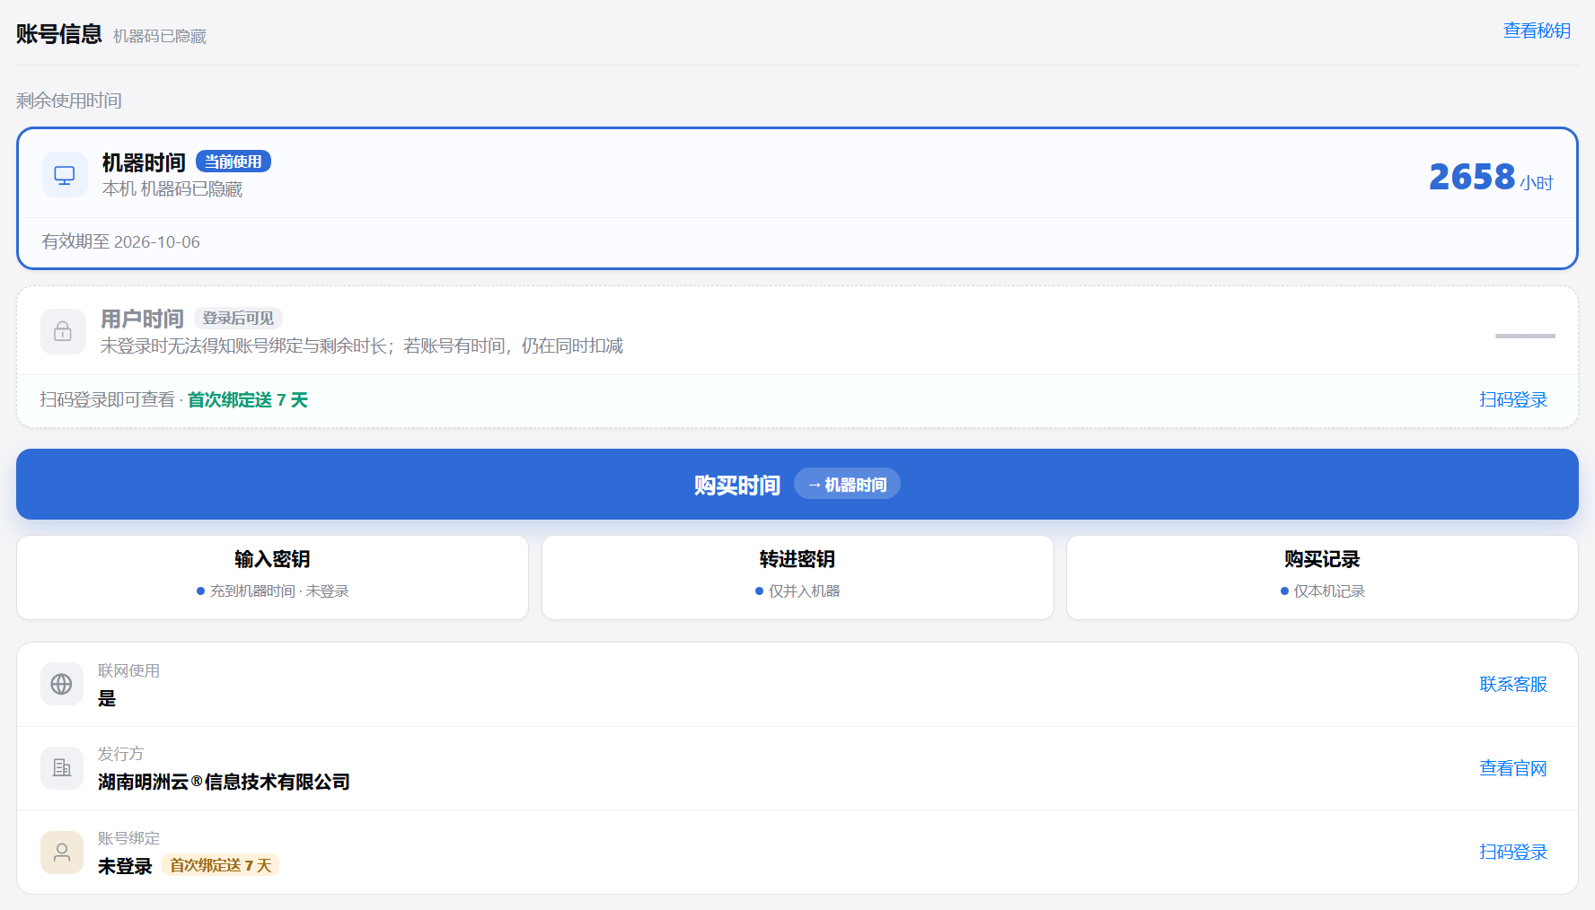Click the 当前使用 badge

pos(234,162)
